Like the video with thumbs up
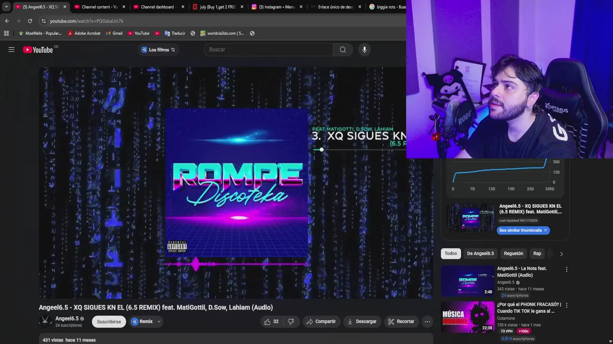Screen dimensions: 613x344 tap(272, 322)
